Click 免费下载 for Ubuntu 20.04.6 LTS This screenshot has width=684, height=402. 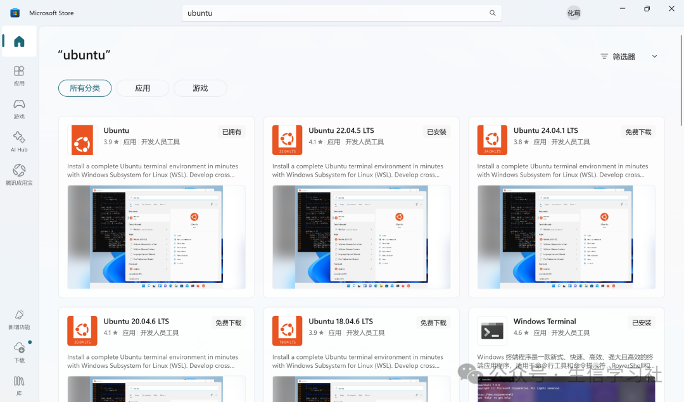coord(228,323)
